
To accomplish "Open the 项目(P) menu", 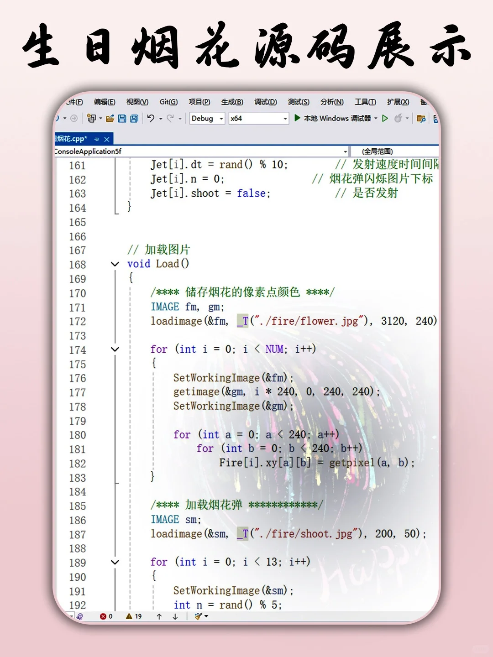I will 199,102.
